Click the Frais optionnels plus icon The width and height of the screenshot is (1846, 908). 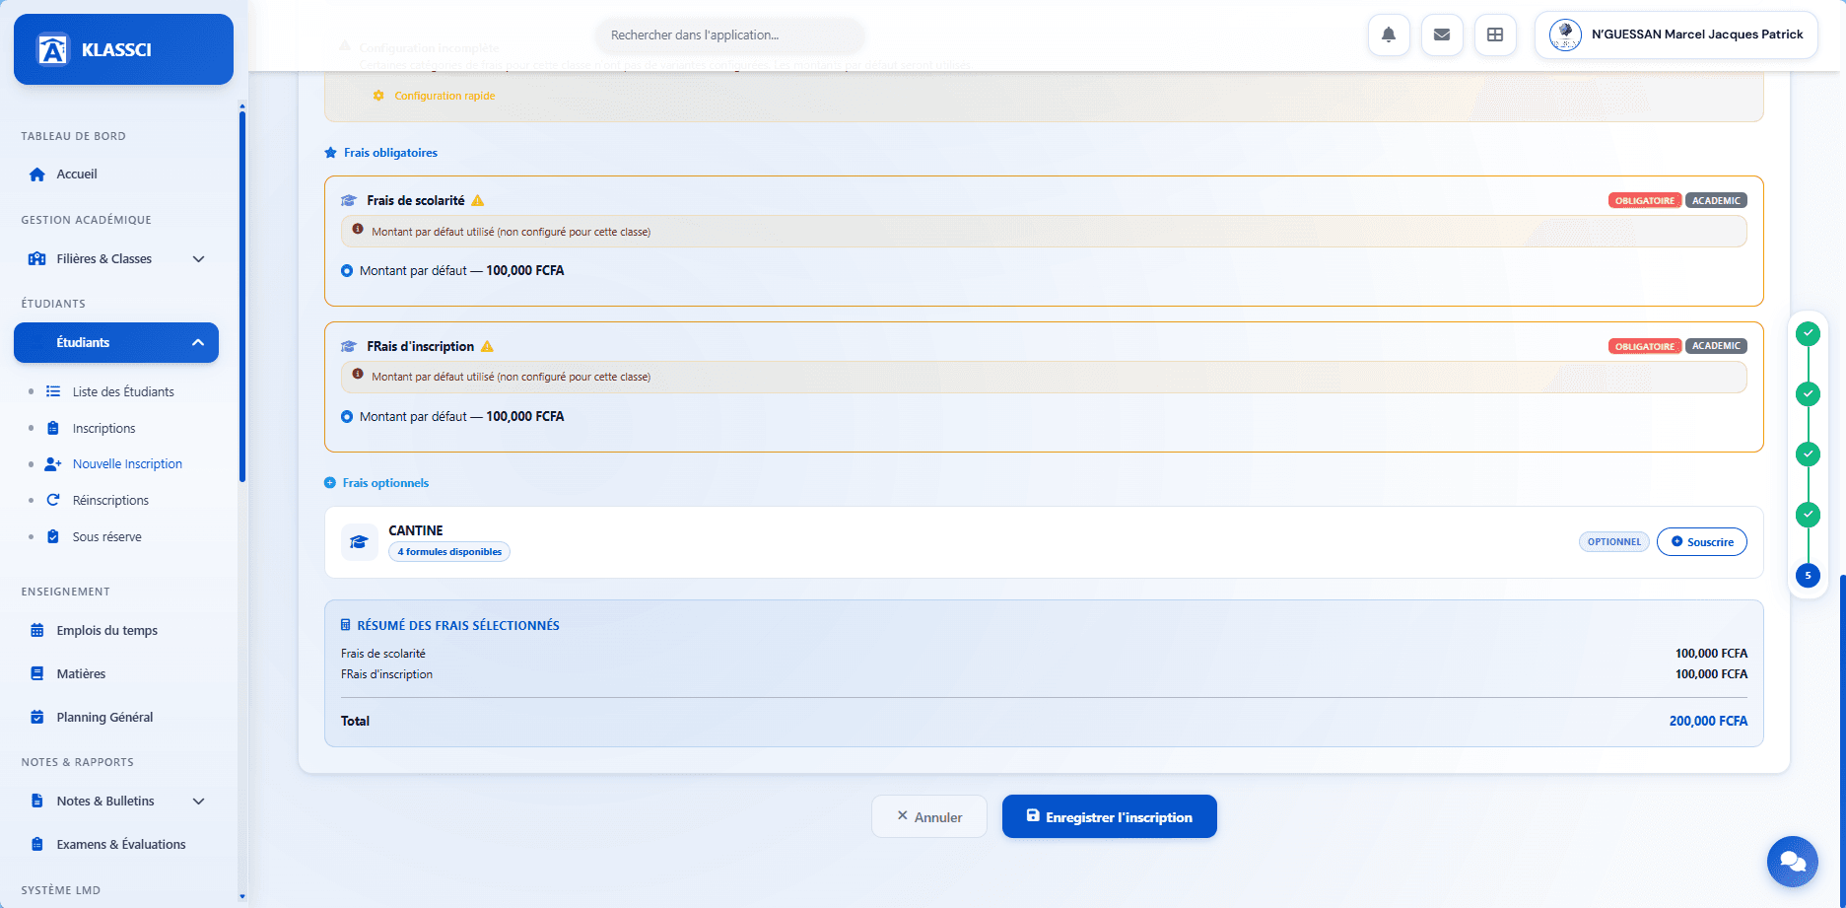[330, 483]
